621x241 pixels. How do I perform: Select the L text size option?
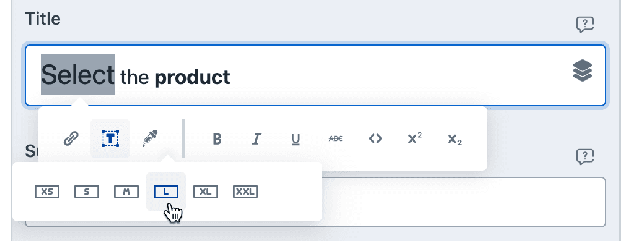point(166,192)
